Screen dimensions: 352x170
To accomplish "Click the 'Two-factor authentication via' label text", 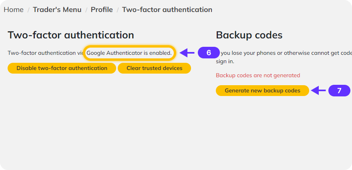I will [45, 52].
